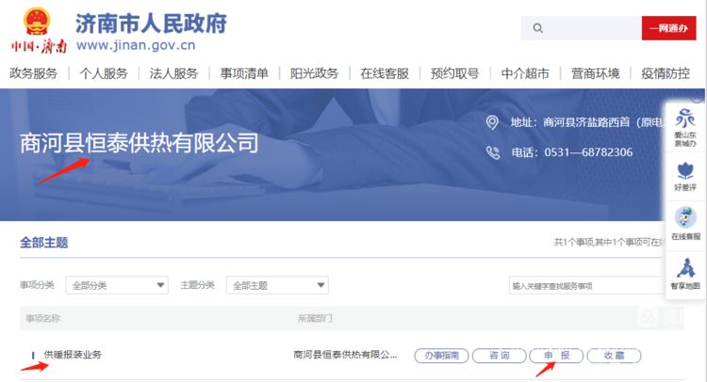Expand the 全部主题 theme dropdown
707x382 pixels.
(277, 285)
